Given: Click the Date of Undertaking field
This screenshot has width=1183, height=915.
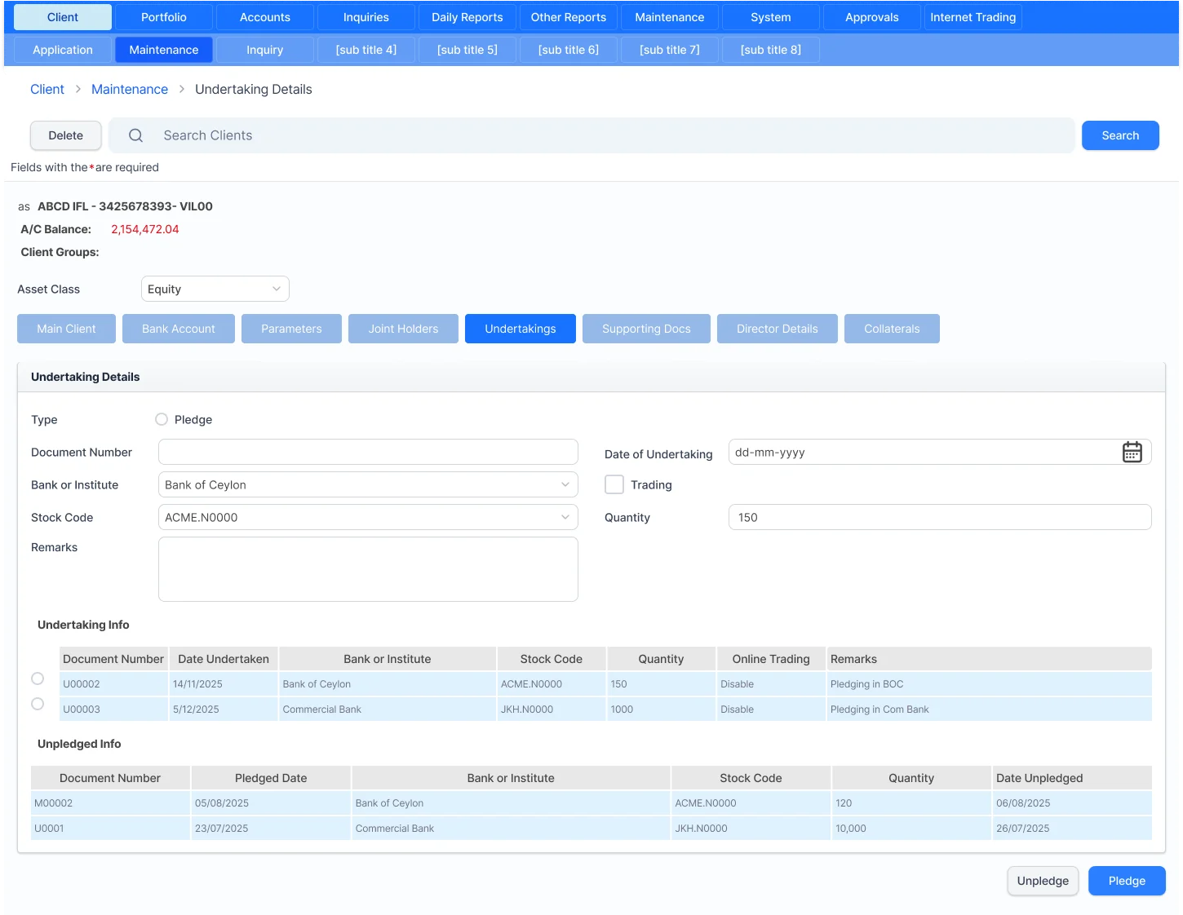Looking at the screenshot, I should coord(940,452).
